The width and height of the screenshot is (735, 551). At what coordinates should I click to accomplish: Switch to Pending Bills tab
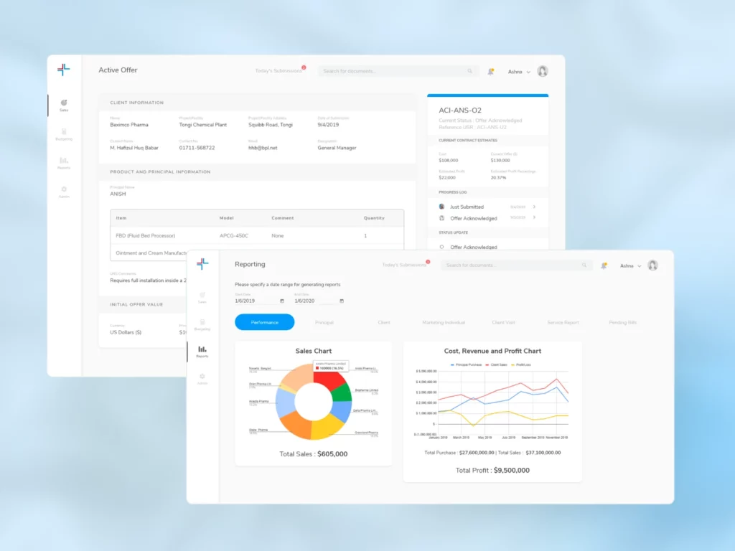coord(622,322)
